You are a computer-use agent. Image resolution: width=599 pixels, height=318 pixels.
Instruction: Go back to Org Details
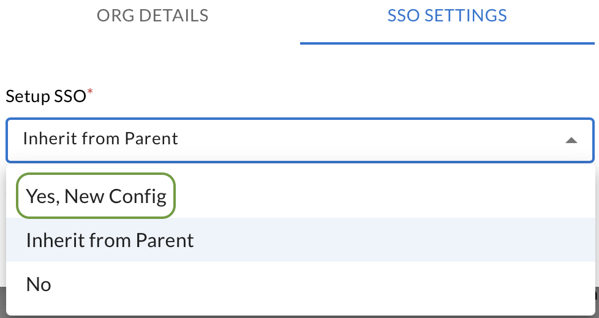point(153,16)
